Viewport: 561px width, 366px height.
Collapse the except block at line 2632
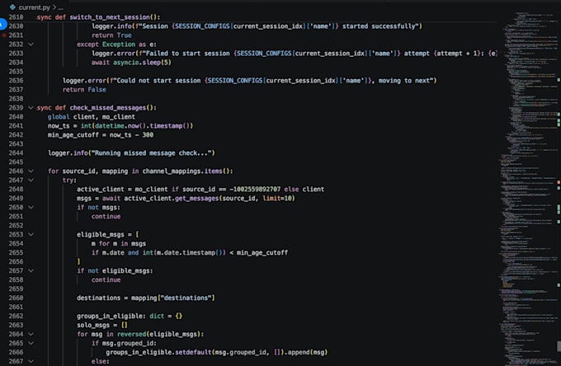click(x=31, y=45)
